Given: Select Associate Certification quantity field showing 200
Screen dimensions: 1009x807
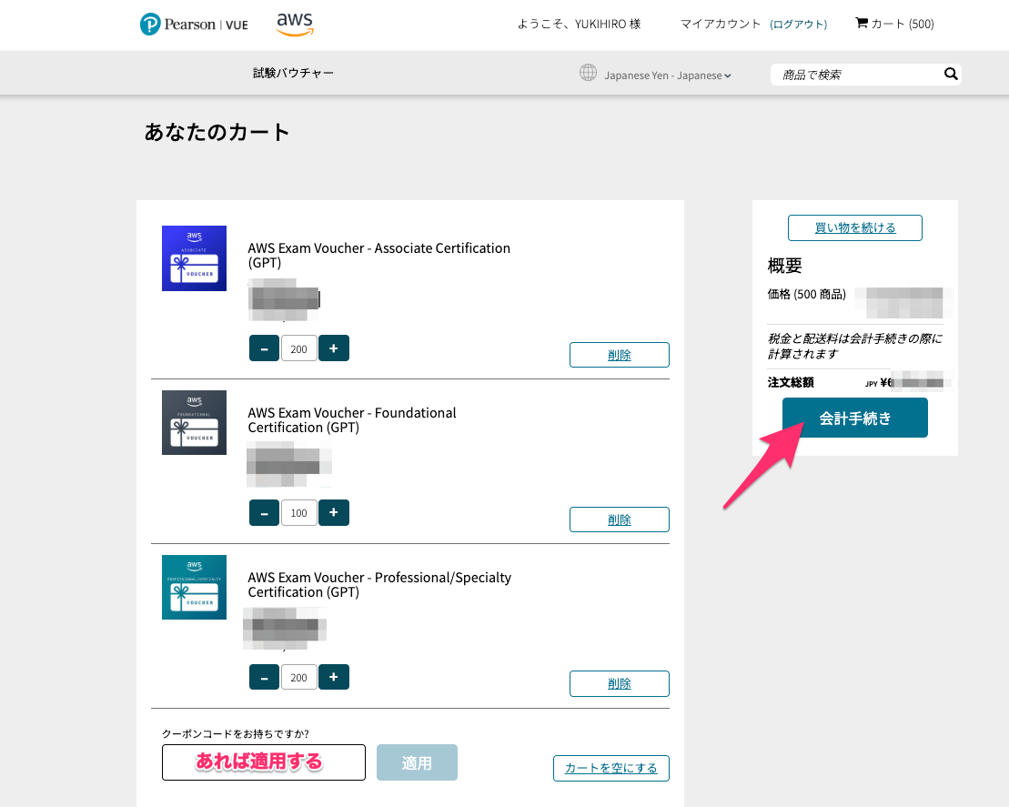Looking at the screenshot, I should tap(298, 348).
